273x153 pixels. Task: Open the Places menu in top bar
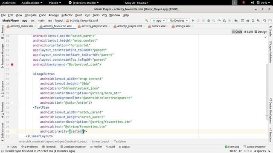pos(55,3)
